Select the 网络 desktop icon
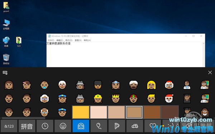 (6, 42)
